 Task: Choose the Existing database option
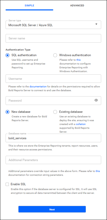point(55,112)
